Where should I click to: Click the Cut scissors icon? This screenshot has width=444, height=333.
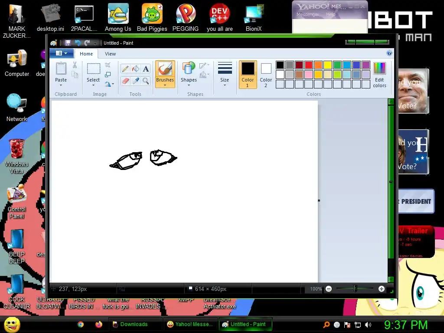[x=75, y=65]
